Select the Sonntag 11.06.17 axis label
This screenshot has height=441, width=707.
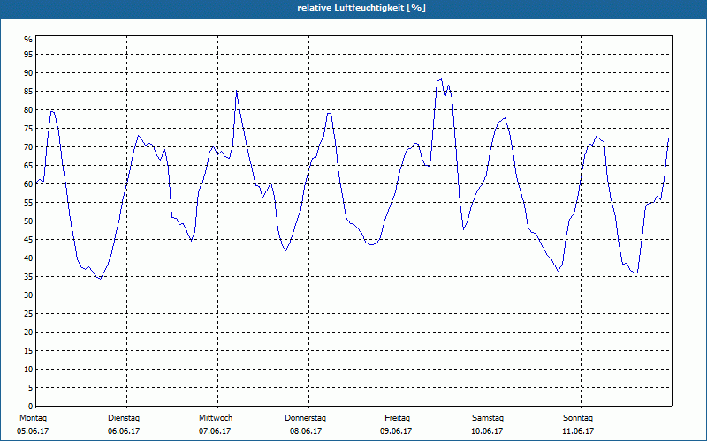point(578,424)
